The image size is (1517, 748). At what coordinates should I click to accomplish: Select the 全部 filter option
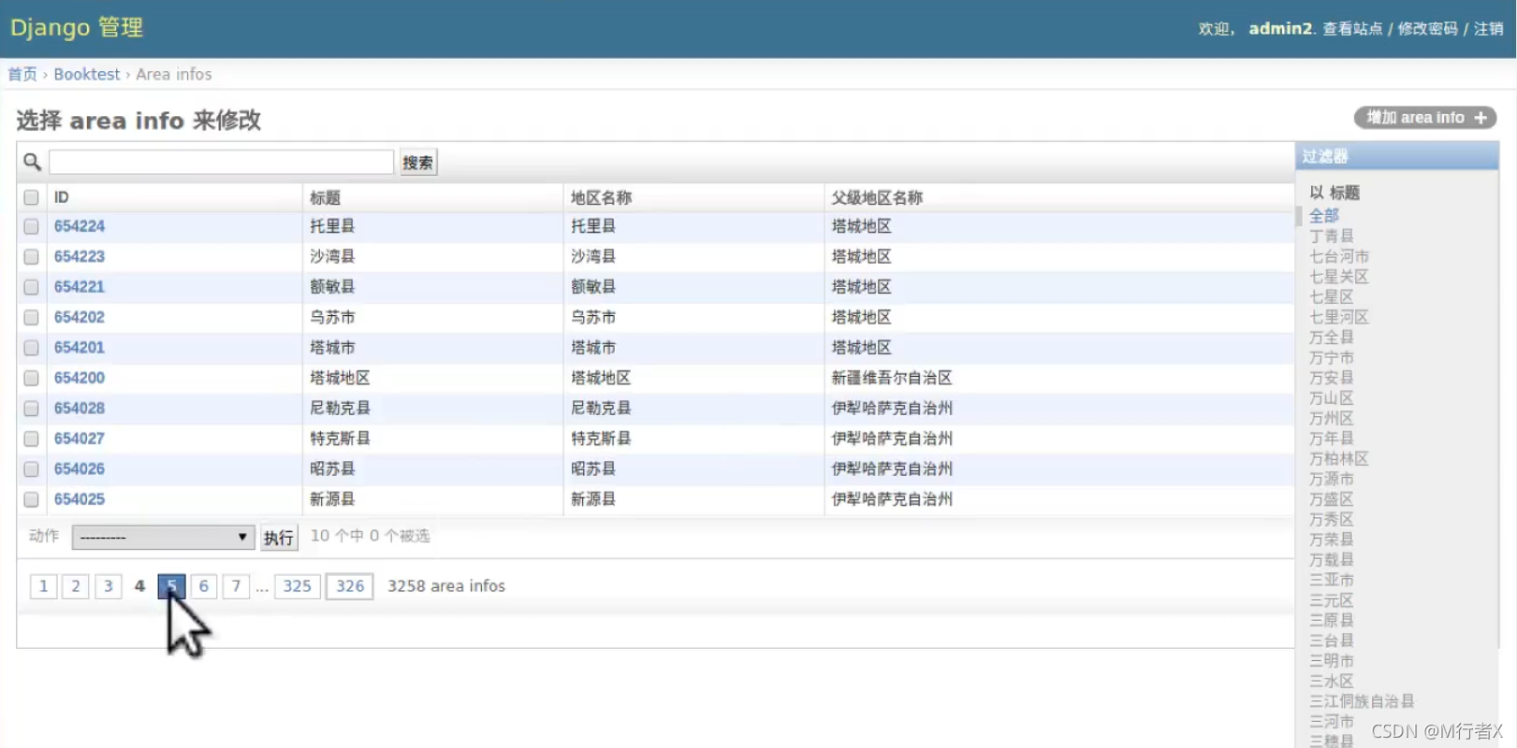tap(1324, 216)
